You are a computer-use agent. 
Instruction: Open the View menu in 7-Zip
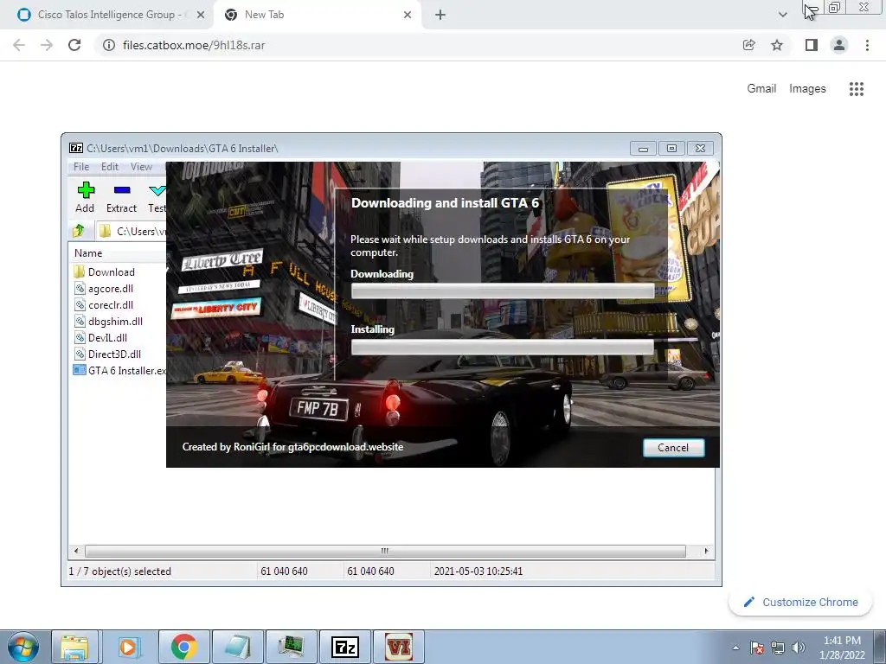[x=141, y=167]
